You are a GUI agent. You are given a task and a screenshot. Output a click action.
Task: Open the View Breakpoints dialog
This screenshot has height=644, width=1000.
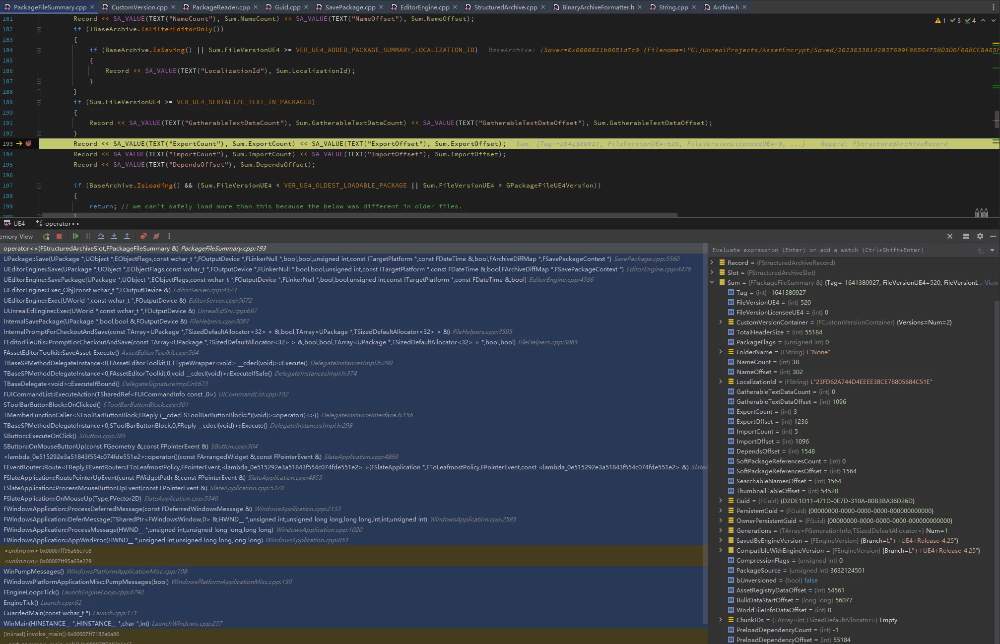(143, 237)
